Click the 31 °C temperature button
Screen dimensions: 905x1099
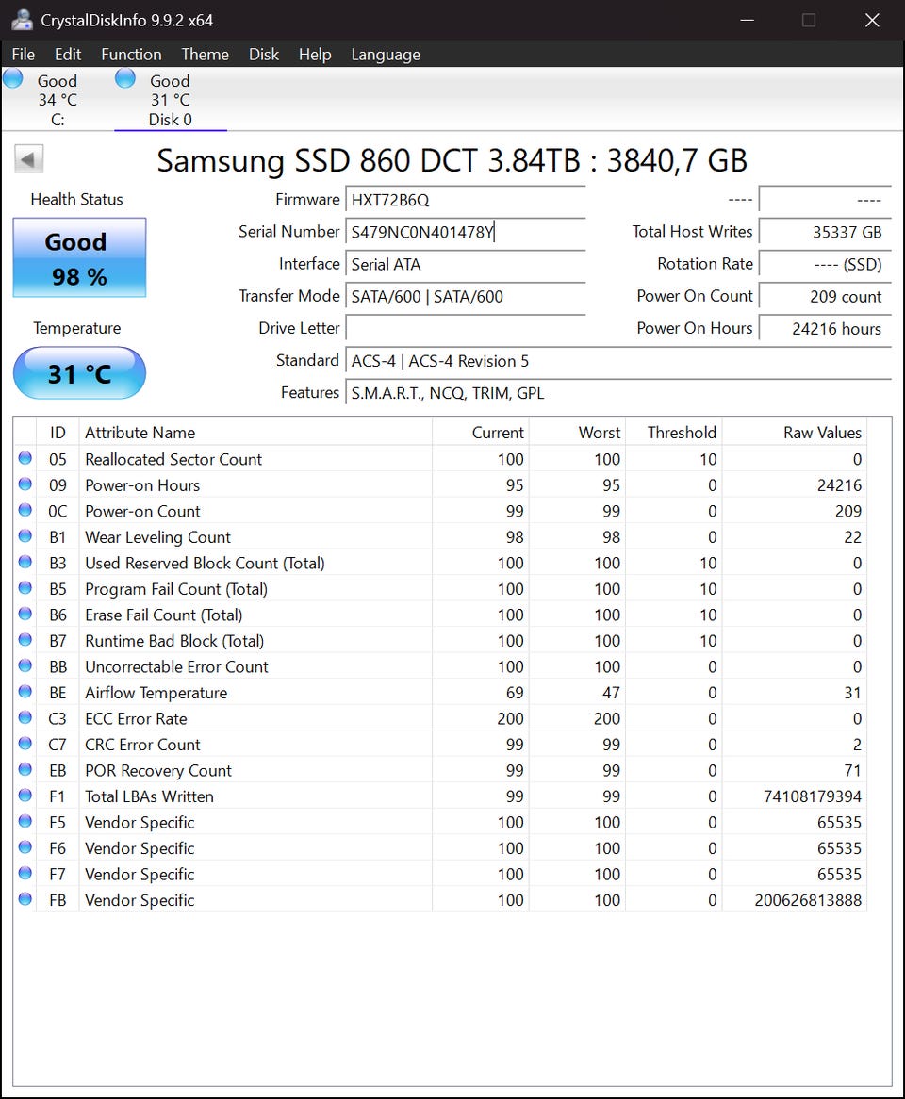coord(79,373)
